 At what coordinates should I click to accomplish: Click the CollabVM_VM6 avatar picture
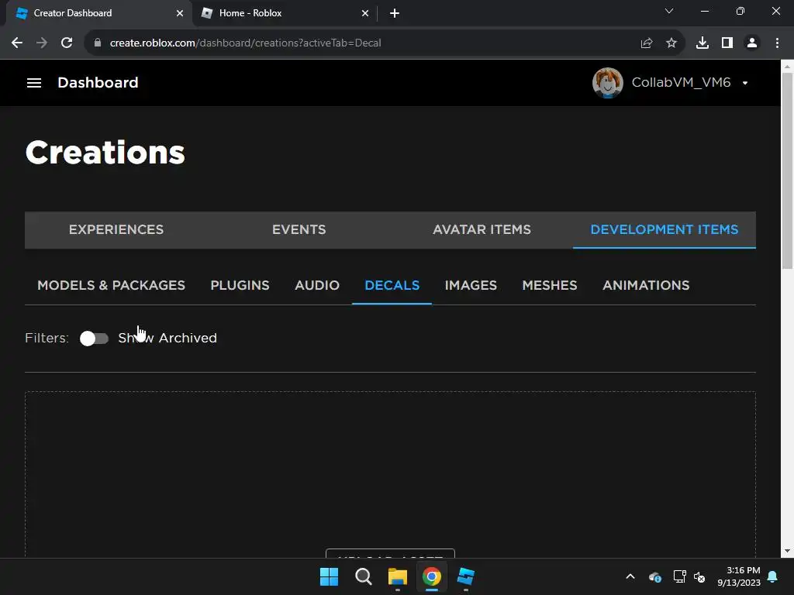pyautogui.click(x=607, y=82)
